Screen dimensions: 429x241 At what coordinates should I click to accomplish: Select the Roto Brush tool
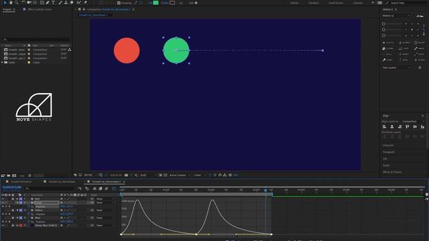[x=79, y=3]
